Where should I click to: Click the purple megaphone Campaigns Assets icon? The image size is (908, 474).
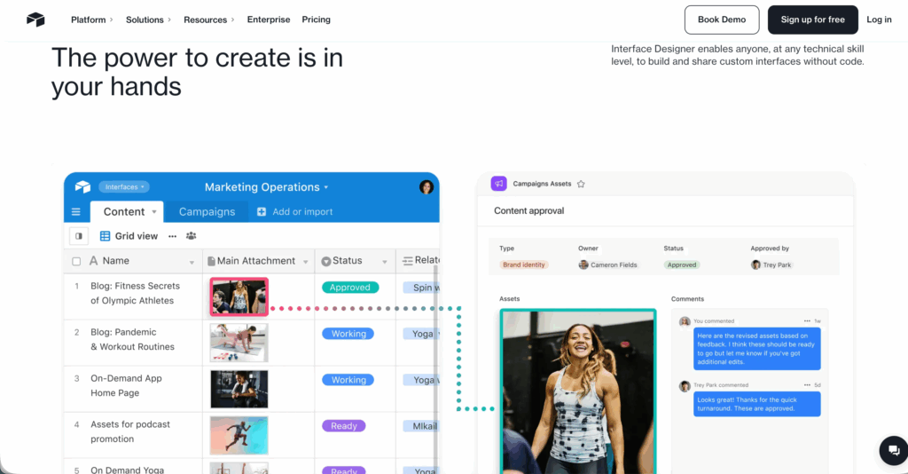click(498, 184)
